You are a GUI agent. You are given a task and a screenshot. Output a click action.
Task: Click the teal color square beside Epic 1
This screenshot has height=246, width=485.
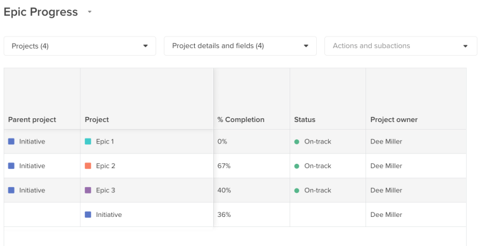[88, 142]
